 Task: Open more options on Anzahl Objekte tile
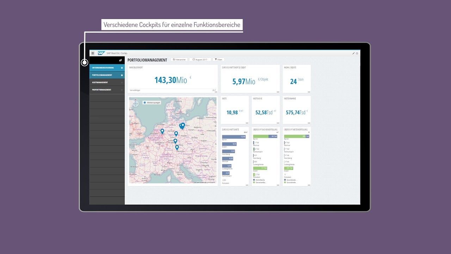coord(309,92)
